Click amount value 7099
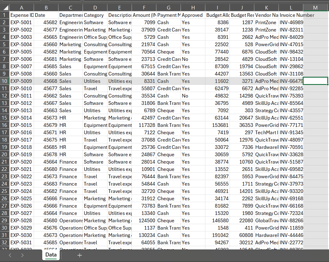 click(144, 22)
